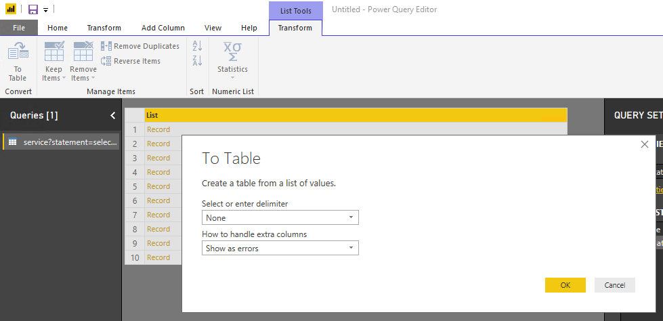Switch to the Add Column tab
This screenshot has width=663, height=321.
pos(163,28)
